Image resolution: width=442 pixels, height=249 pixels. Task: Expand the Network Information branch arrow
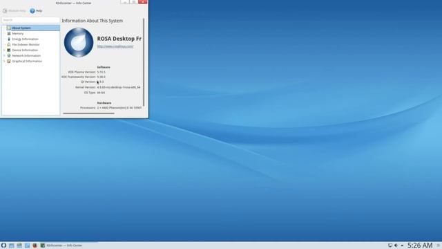[x=4, y=55]
